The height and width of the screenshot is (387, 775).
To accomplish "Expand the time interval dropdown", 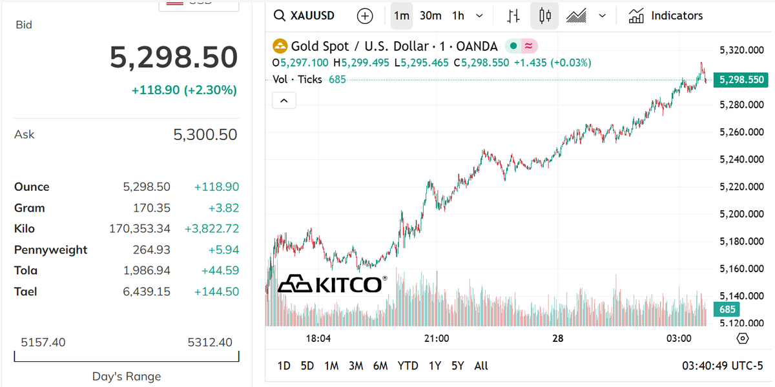I will 479,15.
